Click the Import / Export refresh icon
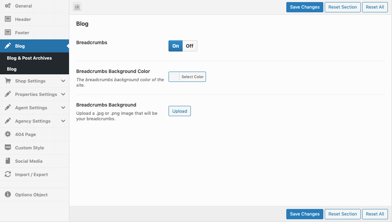Image resolution: width=392 pixels, height=222 pixels. 8,174
